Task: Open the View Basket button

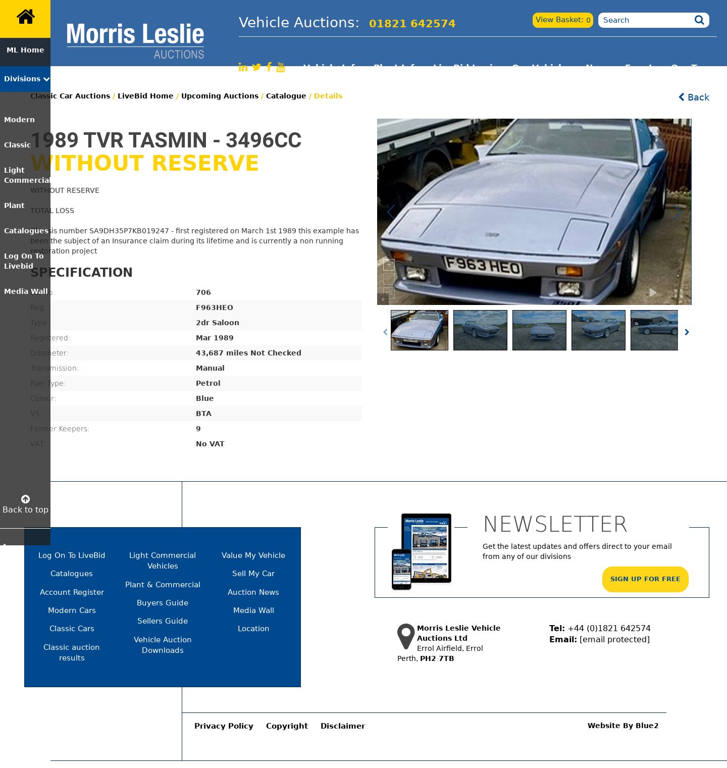Action: [563, 20]
